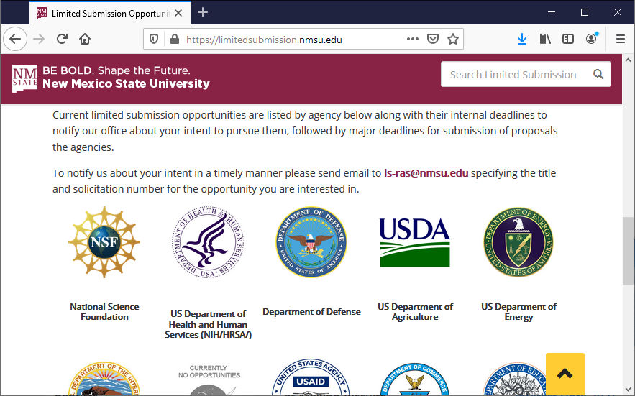Bookmark this page with the star
The height and width of the screenshot is (396, 635).
click(x=453, y=39)
